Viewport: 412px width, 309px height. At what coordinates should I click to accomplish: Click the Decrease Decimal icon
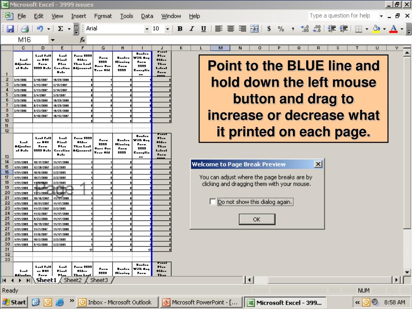coord(317,29)
